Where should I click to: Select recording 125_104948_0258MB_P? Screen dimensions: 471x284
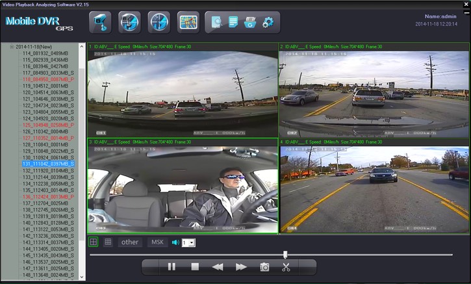pyautogui.click(x=48, y=125)
